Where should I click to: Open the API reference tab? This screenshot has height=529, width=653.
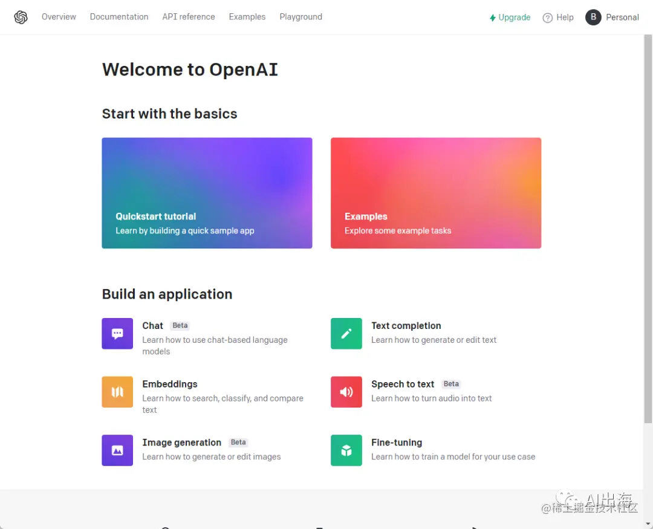(189, 17)
